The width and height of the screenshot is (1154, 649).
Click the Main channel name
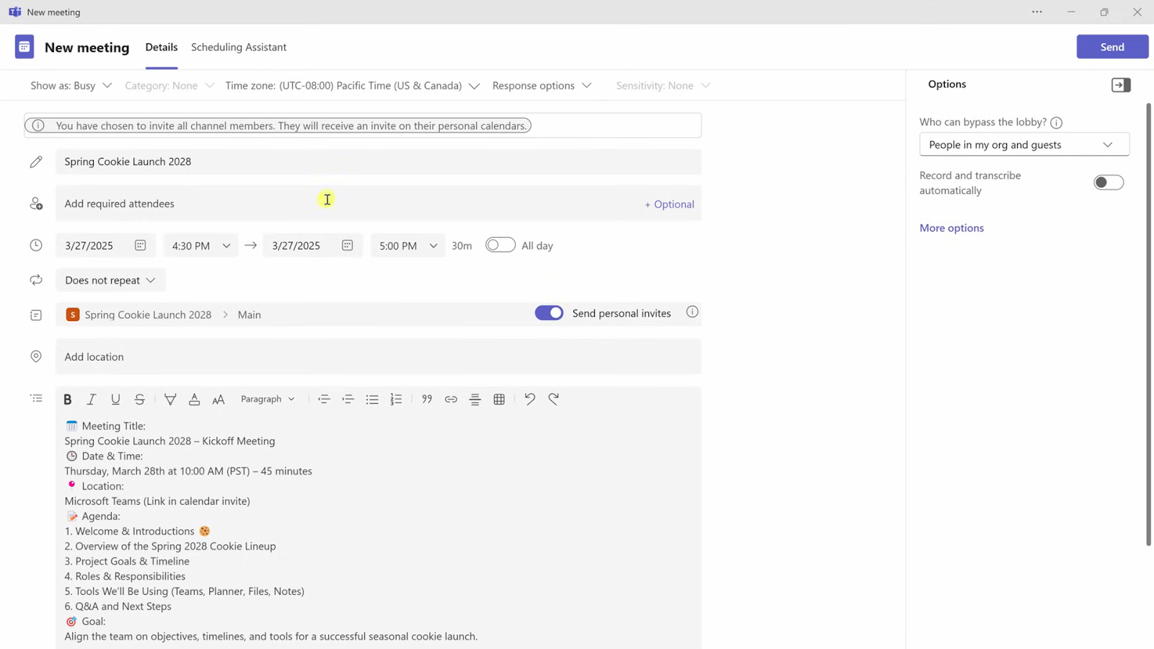pos(250,314)
